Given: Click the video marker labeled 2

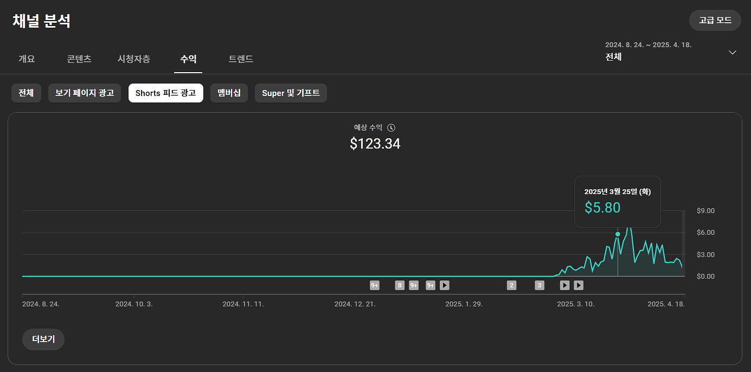Looking at the screenshot, I should (511, 285).
